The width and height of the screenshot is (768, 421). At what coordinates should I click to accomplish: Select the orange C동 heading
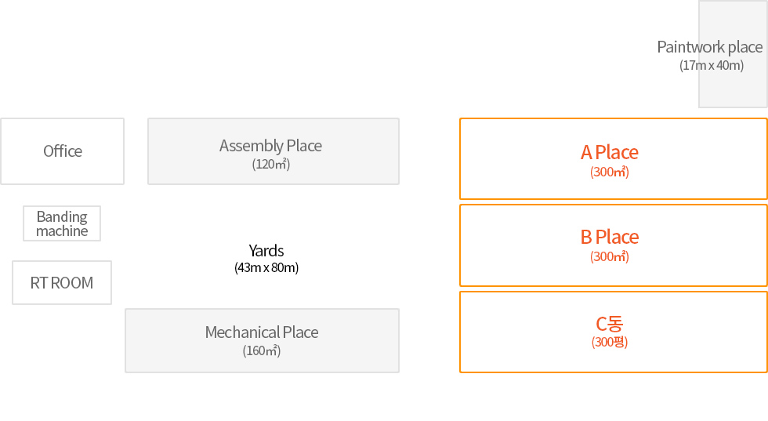coord(610,324)
